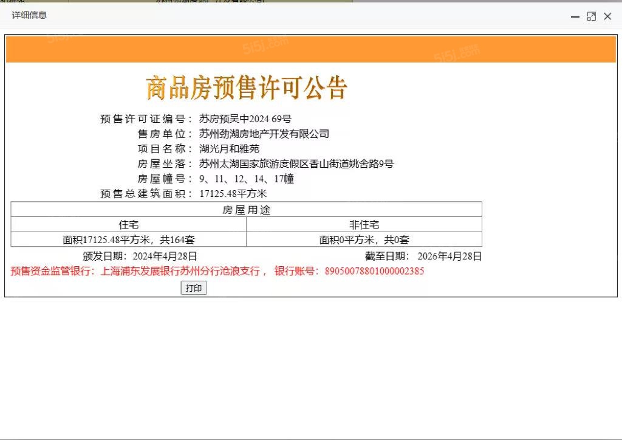Click building numbers 9、11、12、14、17幢
Image resolution: width=622 pixels, height=440 pixels.
point(246,179)
